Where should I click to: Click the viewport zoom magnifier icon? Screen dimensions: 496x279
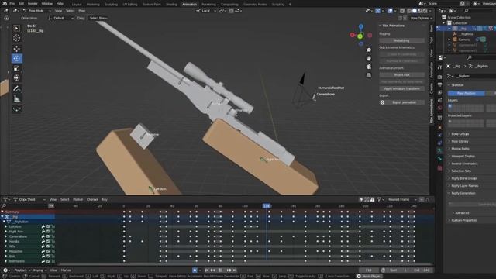pos(369,50)
